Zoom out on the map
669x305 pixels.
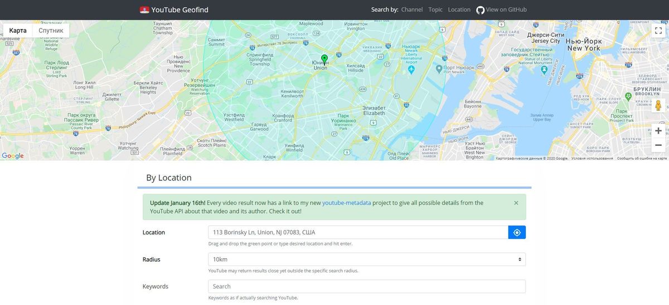click(x=658, y=145)
